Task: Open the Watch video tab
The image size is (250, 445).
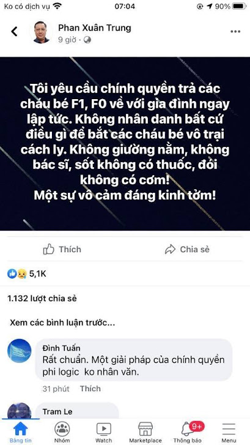Action: (x=104, y=432)
